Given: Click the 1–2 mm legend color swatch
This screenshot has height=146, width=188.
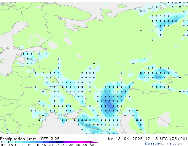Looking at the screenshot, I should [x=19, y=142].
